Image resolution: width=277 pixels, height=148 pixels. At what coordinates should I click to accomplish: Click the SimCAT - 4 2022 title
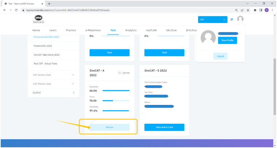[x=97, y=73]
